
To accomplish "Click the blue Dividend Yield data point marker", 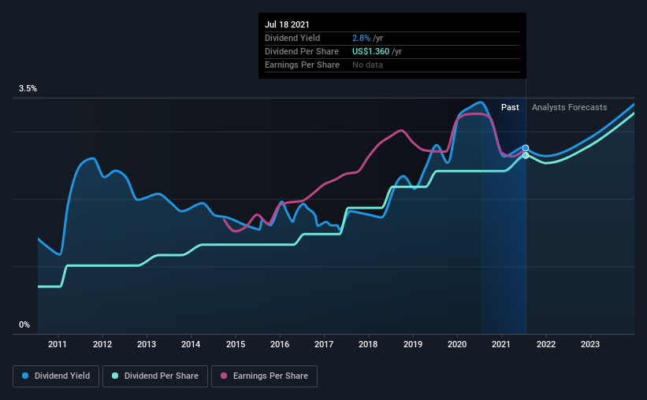I will (526, 148).
